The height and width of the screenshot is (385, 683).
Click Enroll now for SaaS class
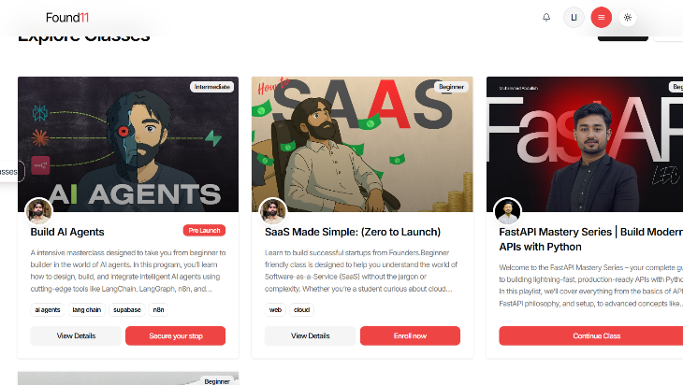[410, 335]
